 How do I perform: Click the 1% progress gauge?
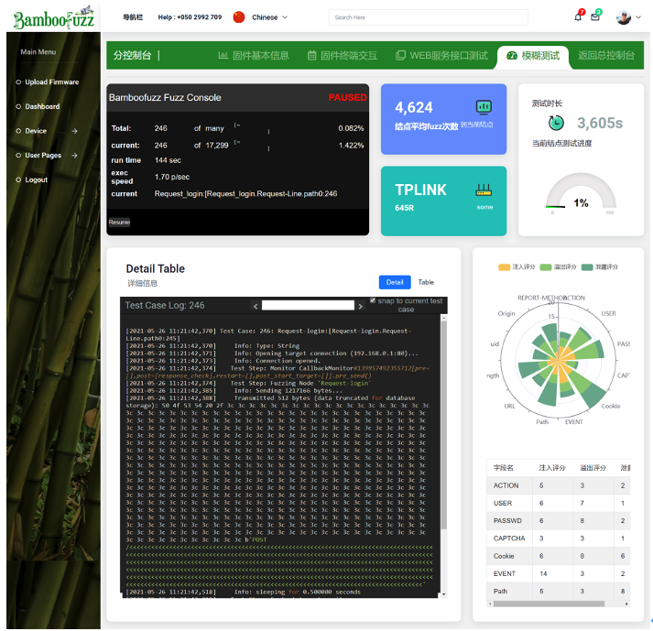point(581,193)
